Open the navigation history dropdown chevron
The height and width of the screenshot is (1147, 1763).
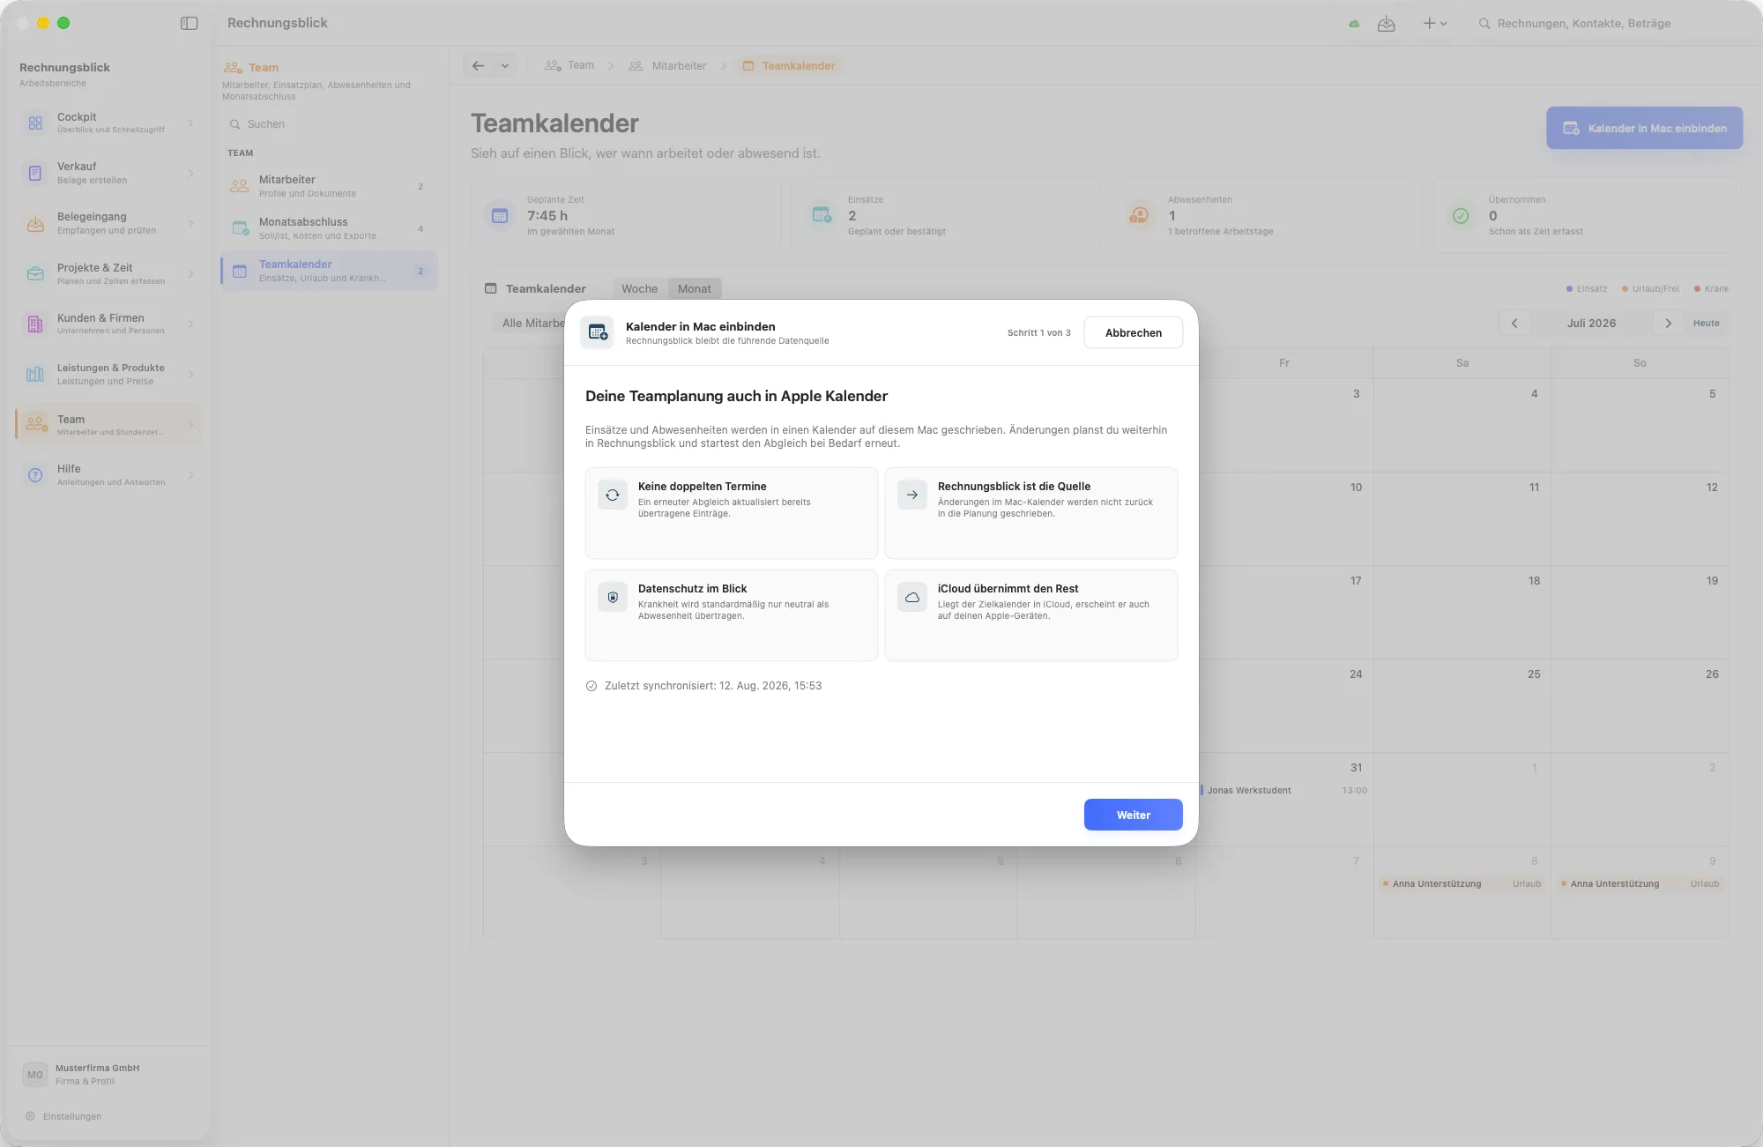[x=505, y=65]
